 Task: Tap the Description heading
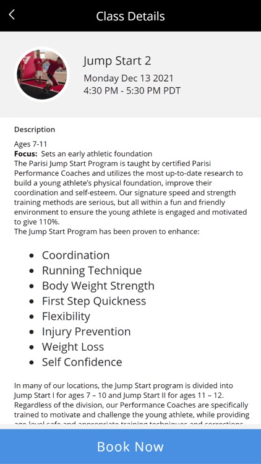[x=35, y=130]
